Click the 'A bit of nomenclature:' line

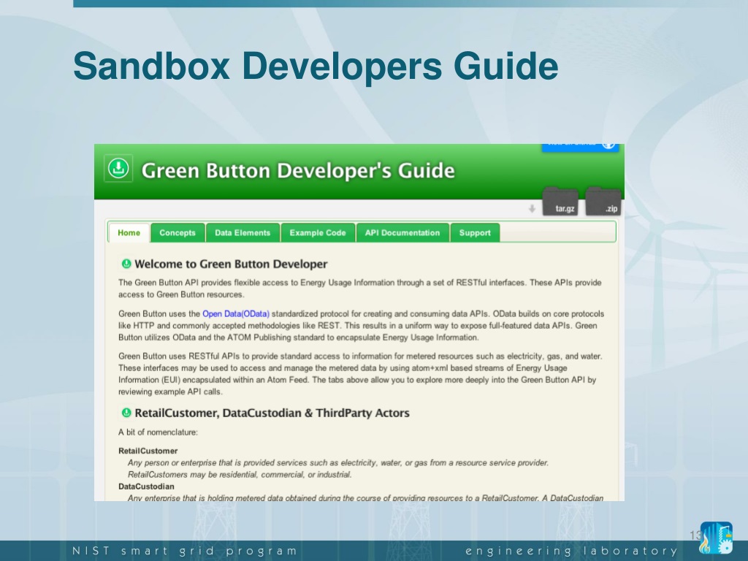tap(158, 432)
